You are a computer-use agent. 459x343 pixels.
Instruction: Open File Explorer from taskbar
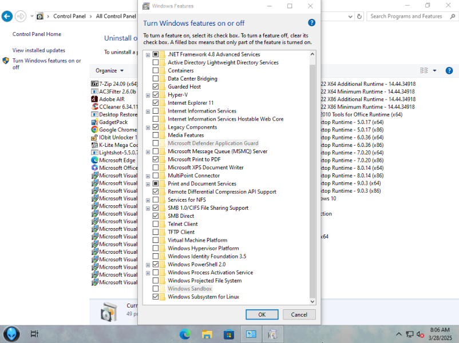click(x=207, y=334)
